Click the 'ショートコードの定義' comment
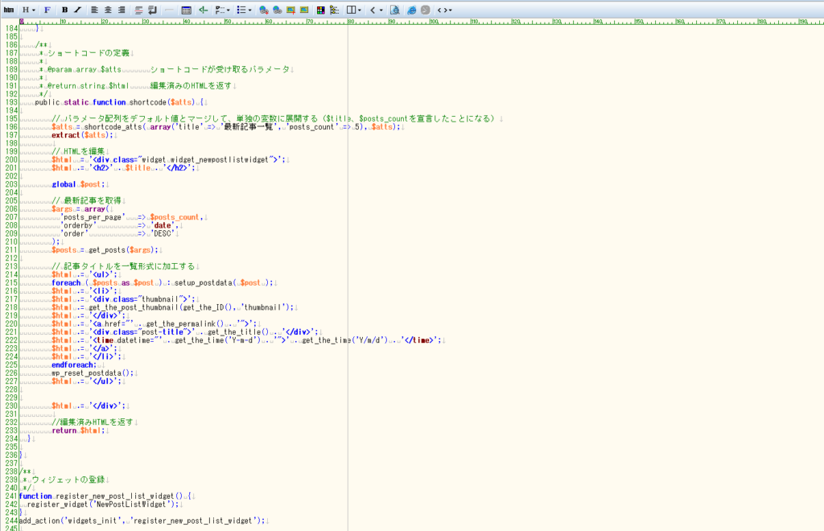Viewport: 824px width, 531px height. [x=89, y=53]
